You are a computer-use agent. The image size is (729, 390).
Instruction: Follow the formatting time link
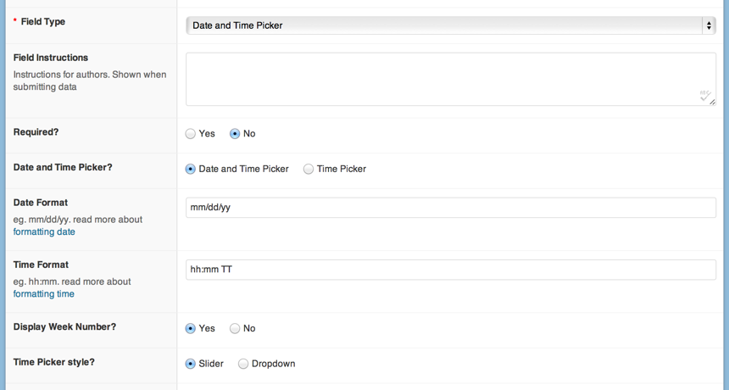pyautogui.click(x=43, y=294)
